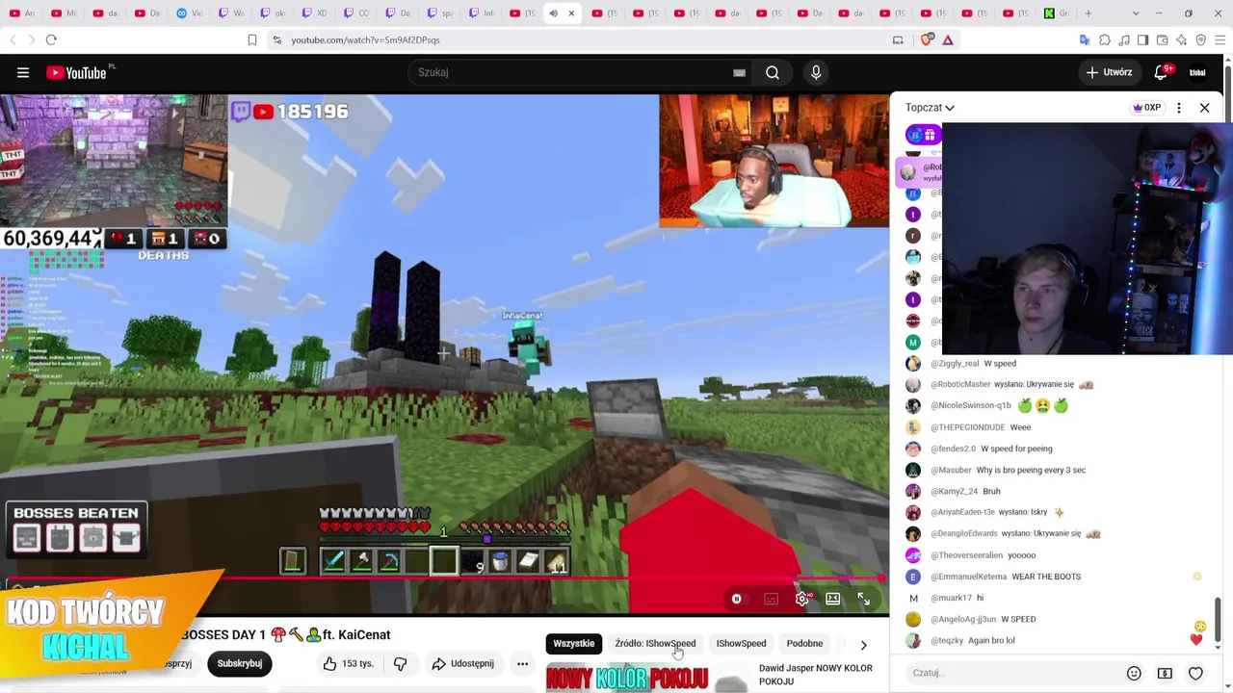Show more filter chips with right arrow
Image resolution: width=1233 pixels, height=693 pixels.
[863, 644]
